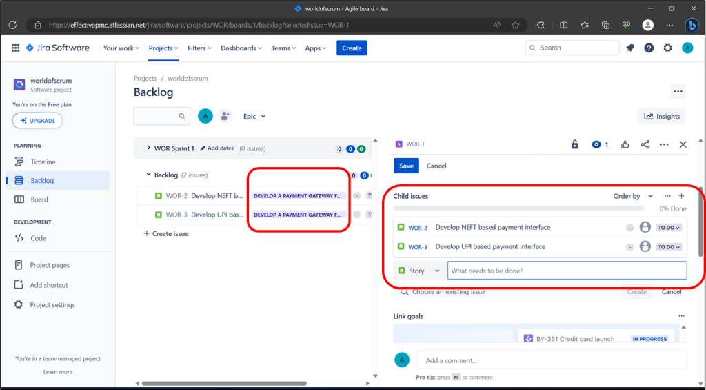Open the Teams menu
The width and height of the screenshot is (706, 390).
click(283, 48)
